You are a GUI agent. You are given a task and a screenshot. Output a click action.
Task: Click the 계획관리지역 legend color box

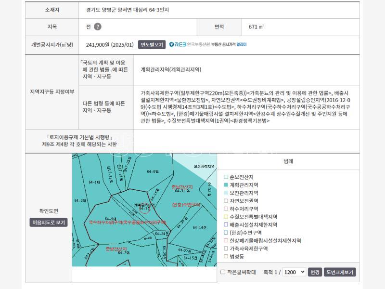point(226,185)
